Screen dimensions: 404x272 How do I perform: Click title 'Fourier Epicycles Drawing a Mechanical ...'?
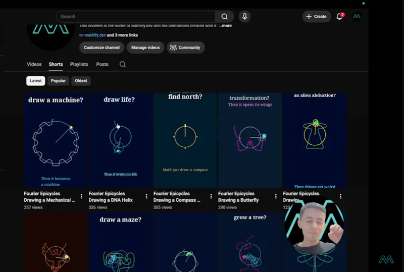[x=49, y=197]
